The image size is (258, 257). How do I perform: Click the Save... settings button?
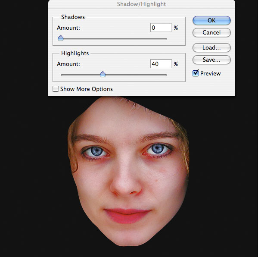pyautogui.click(x=211, y=60)
